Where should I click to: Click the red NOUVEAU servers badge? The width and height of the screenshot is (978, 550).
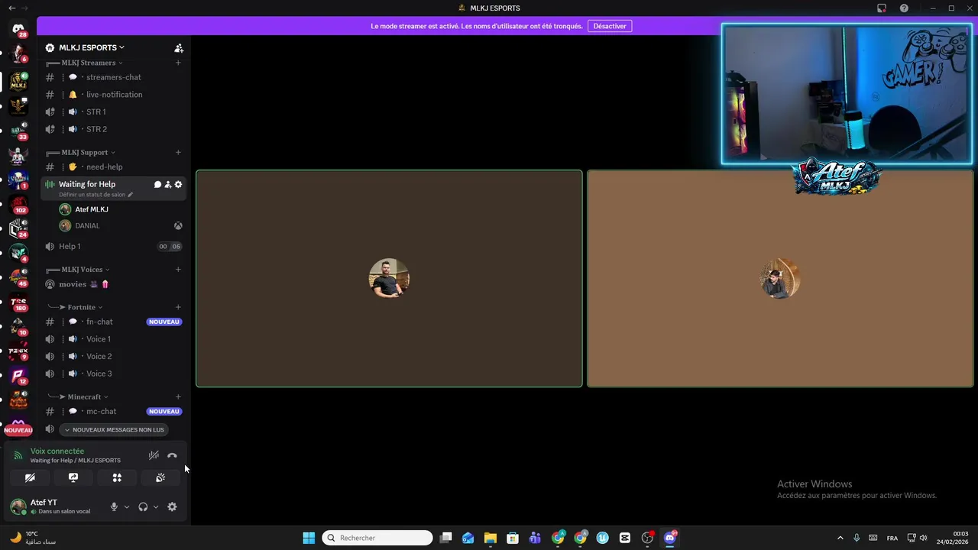(18, 430)
